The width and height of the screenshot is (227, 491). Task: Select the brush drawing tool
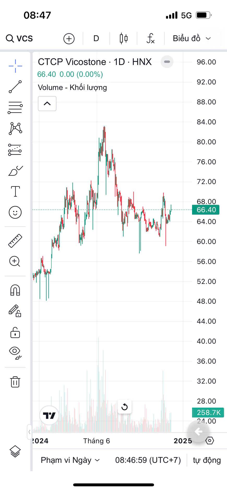(15, 171)
